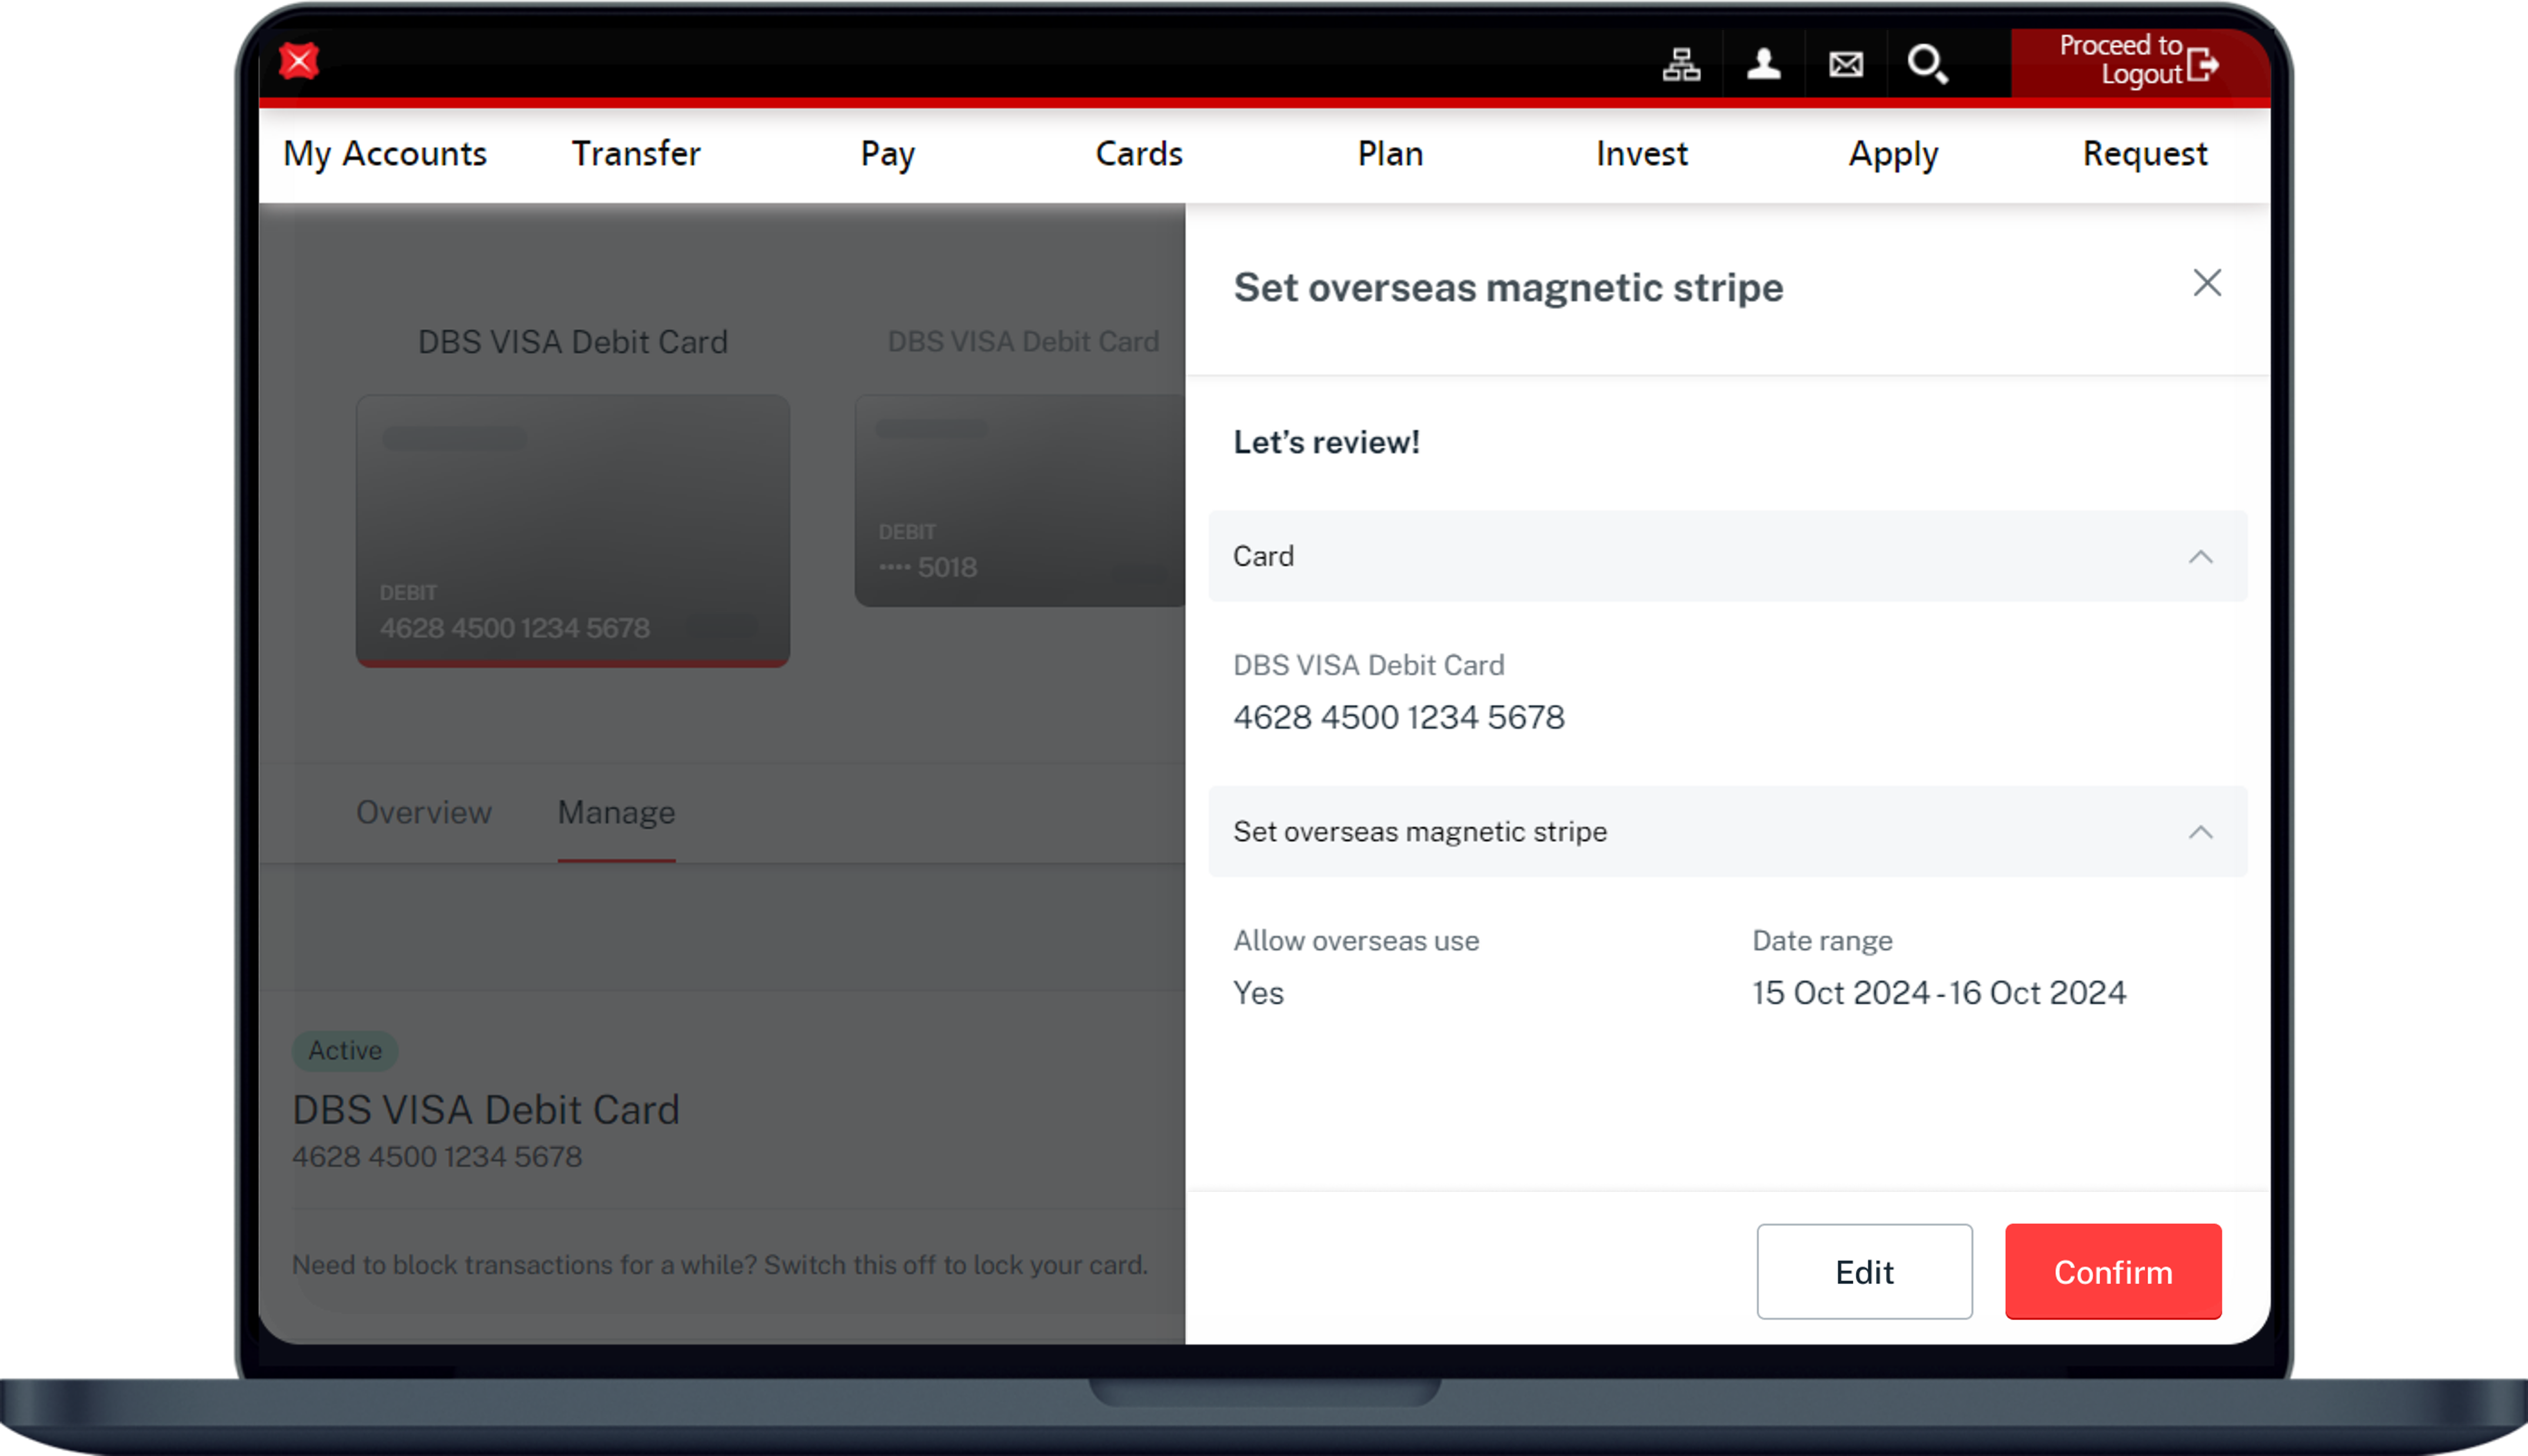The height and width of the screenshot is (1456, 2528).
Task: Open the Request menu
Action: click(x=2145, y=154)
